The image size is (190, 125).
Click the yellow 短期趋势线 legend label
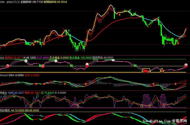55,2
